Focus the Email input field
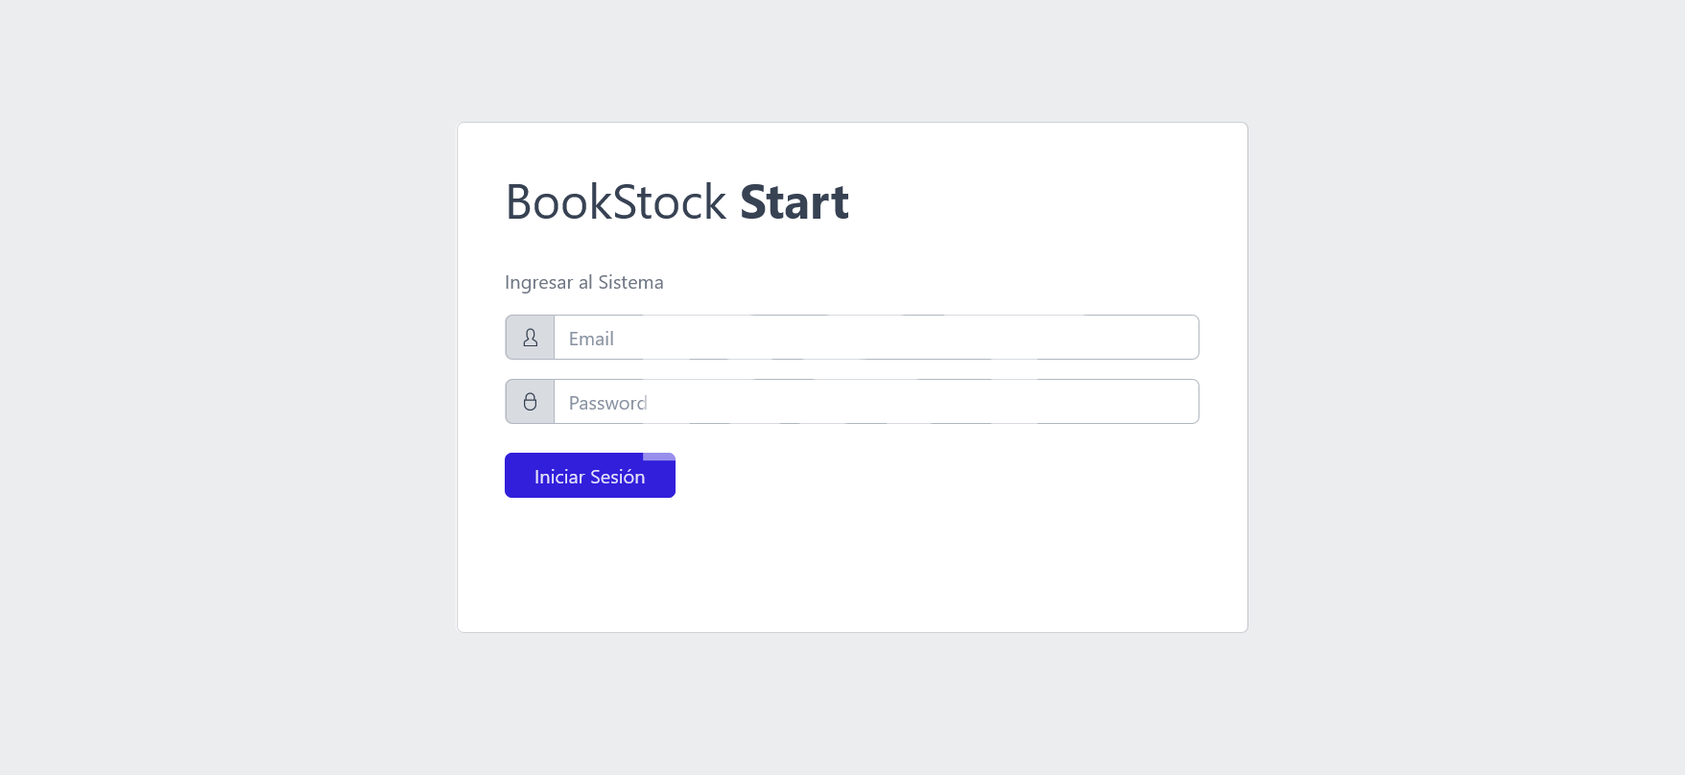The image size is (1685, 775). pyautogui.click(x=876, y=338)
